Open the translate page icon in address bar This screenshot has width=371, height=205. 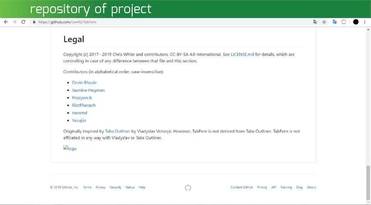(315, 22)
